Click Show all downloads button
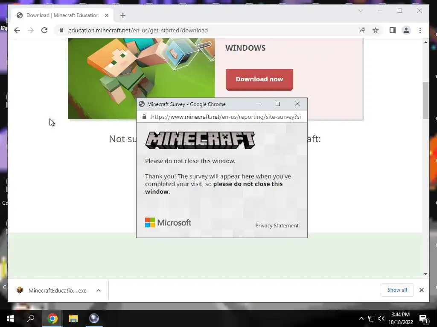Viewport: 437px width, 327px height. point(397,290)
